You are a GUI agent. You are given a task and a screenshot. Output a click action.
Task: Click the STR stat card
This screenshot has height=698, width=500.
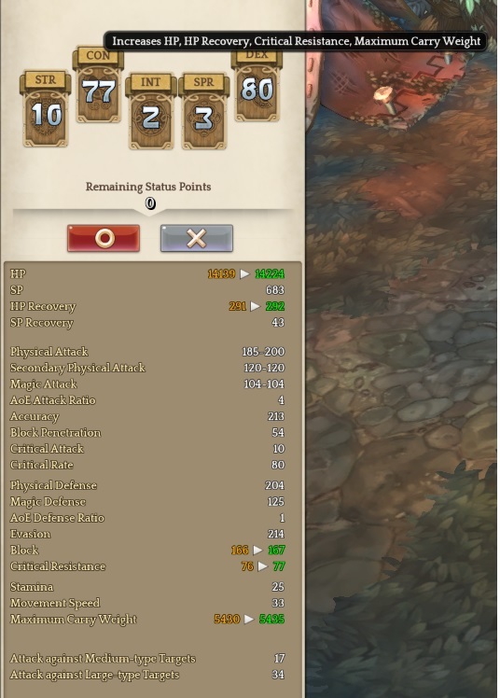[x=45, y=108]
